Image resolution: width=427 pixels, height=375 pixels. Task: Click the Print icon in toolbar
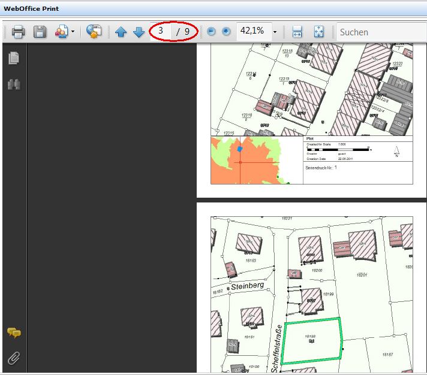coord(18,31)
